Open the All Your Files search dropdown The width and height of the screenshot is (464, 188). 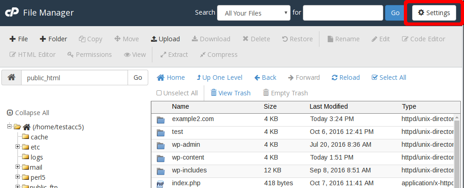point(254,13)
